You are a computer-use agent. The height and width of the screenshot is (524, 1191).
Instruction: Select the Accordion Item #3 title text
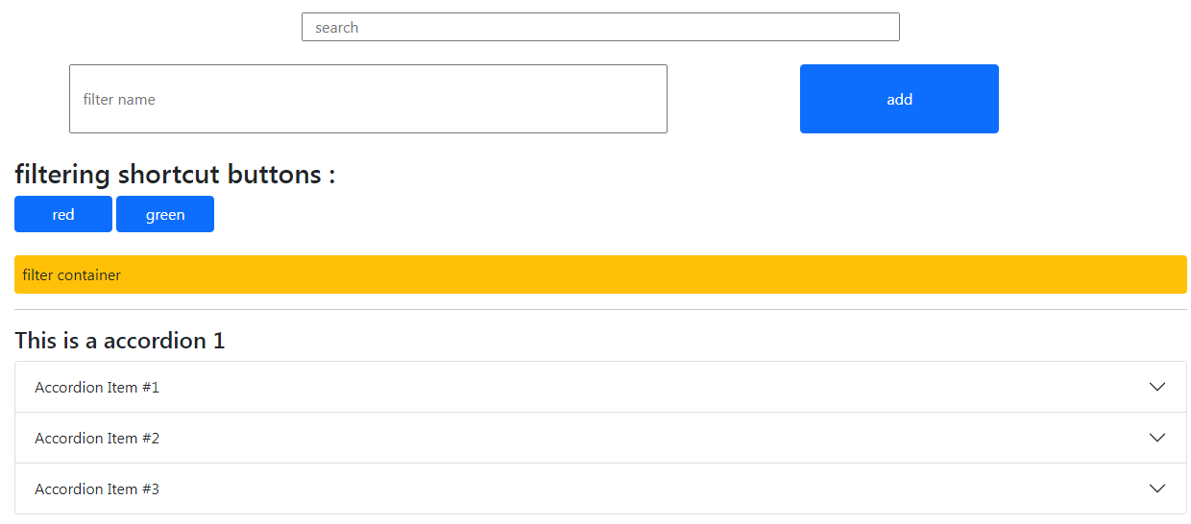pyautogui.click(x=97, y=489)
